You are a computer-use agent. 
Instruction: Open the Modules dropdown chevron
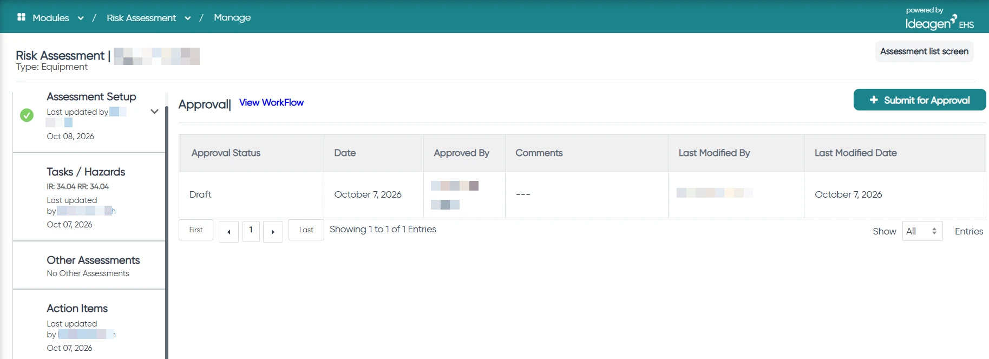pyautogui.click(x=81, y=18)
